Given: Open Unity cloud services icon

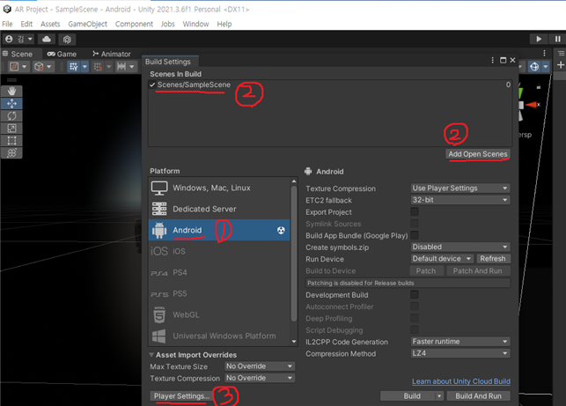Looking at the screenshot, I should (x=47, y=39).
